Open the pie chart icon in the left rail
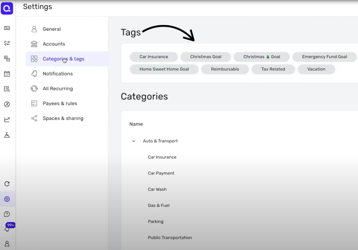This screenshot has width=358, height=250. 7,104
